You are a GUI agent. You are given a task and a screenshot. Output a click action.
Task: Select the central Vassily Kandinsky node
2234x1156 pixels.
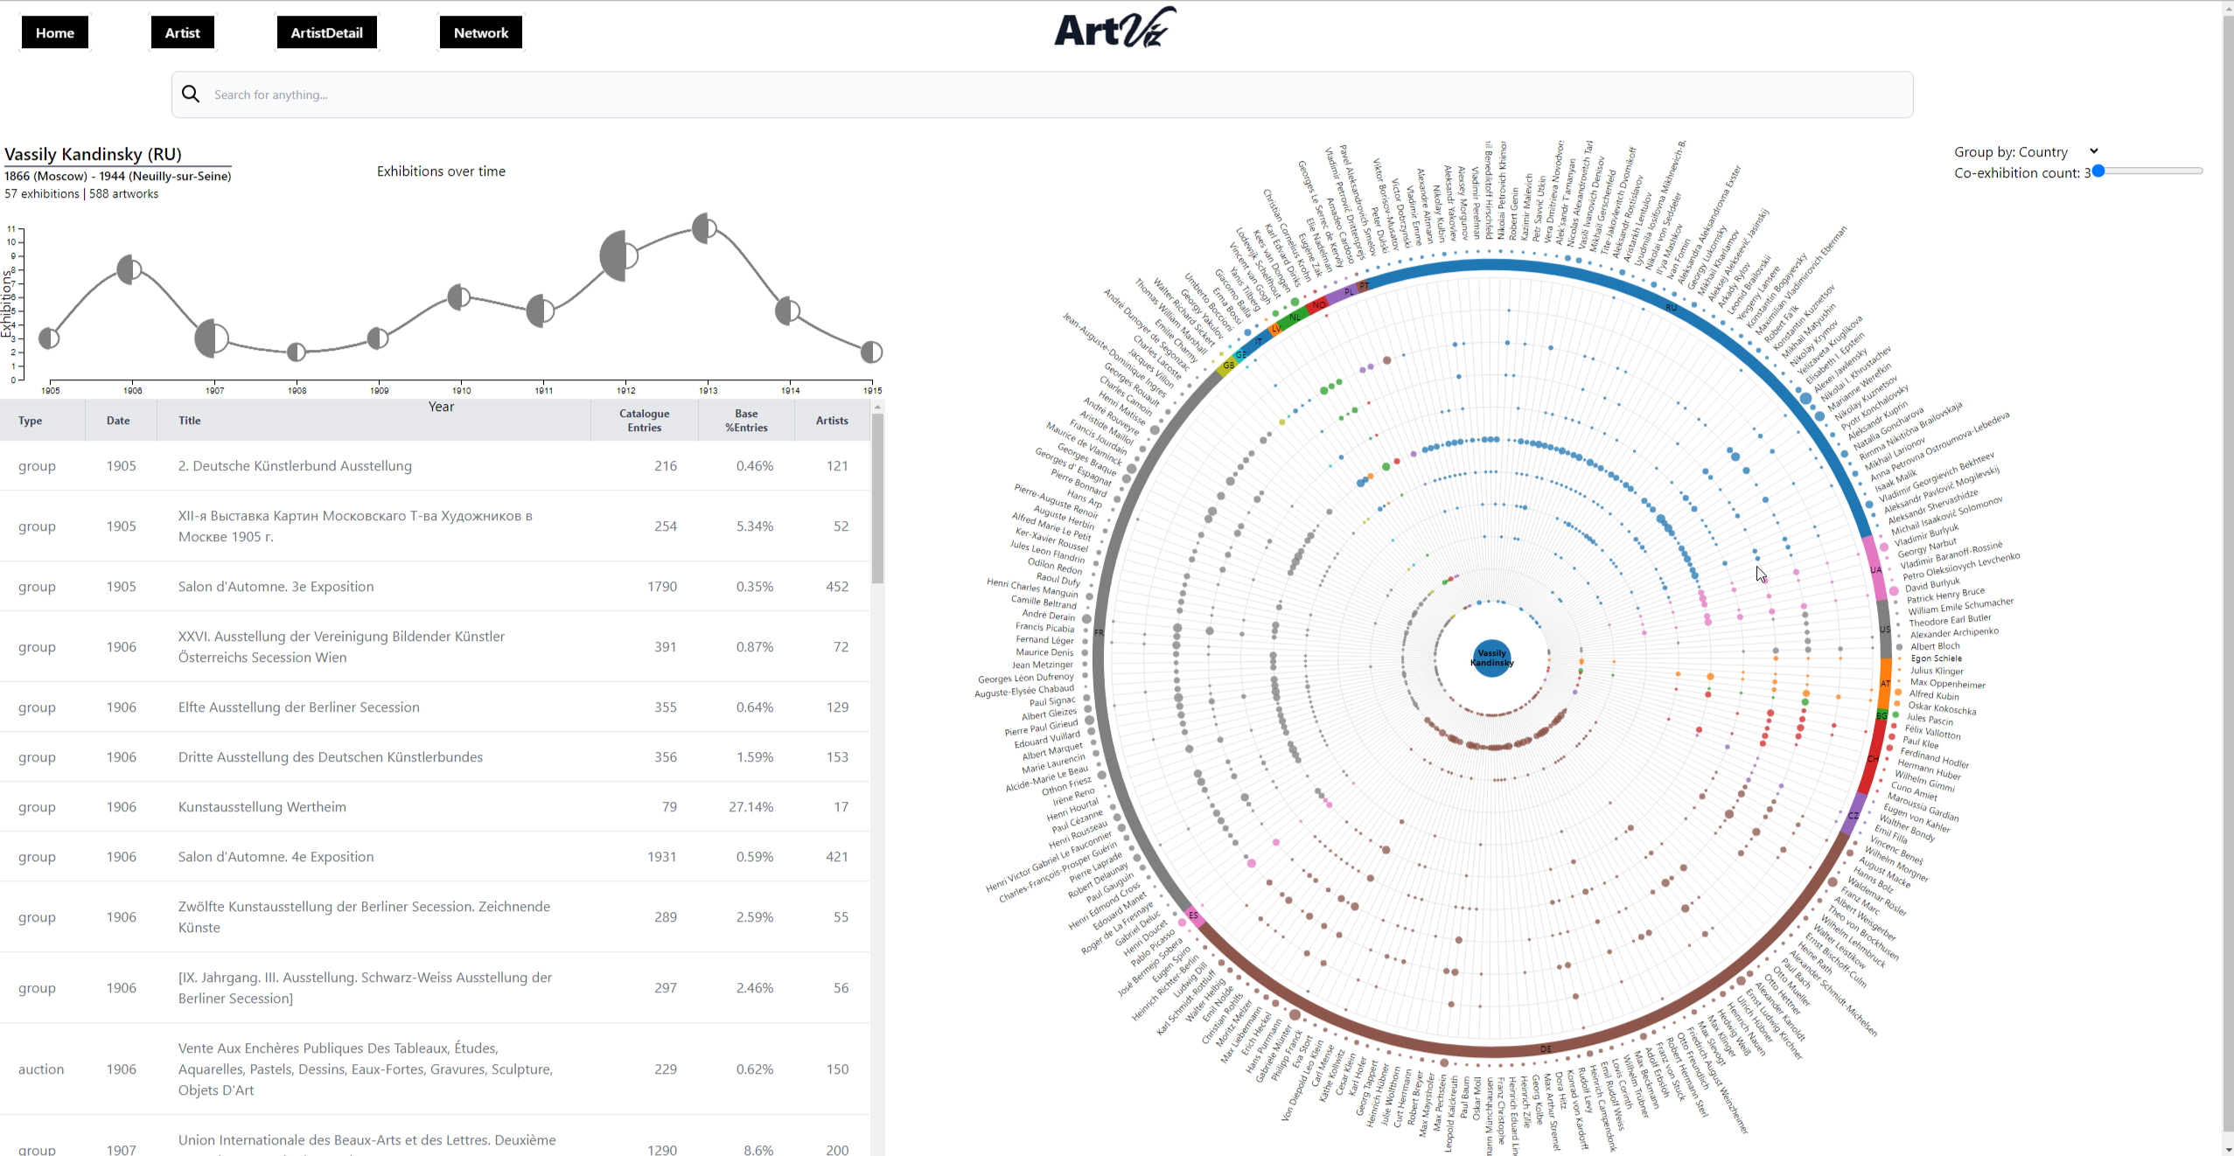click(1491, 658)
